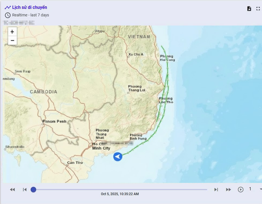Open the Realtime - last 7 days selector
The image size is (262, 204).
tap(30, 15)
